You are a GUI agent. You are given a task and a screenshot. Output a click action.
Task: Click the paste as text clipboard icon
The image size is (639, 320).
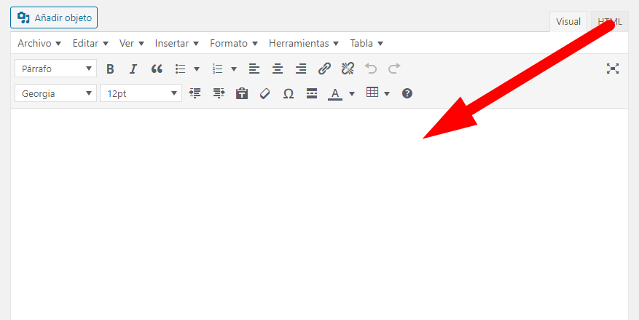pos(242,94)
